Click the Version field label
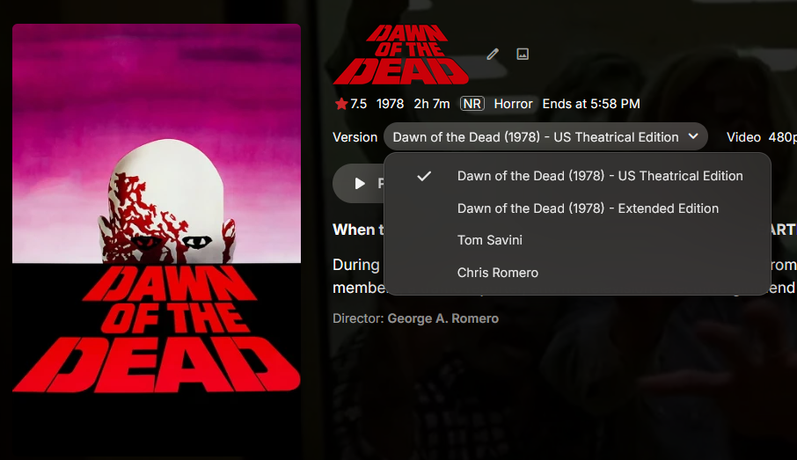 (355, 137)
